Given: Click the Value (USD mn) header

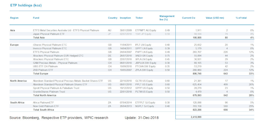Looking at the screenshot, I should pyautogui.click(x=215, y=18).
